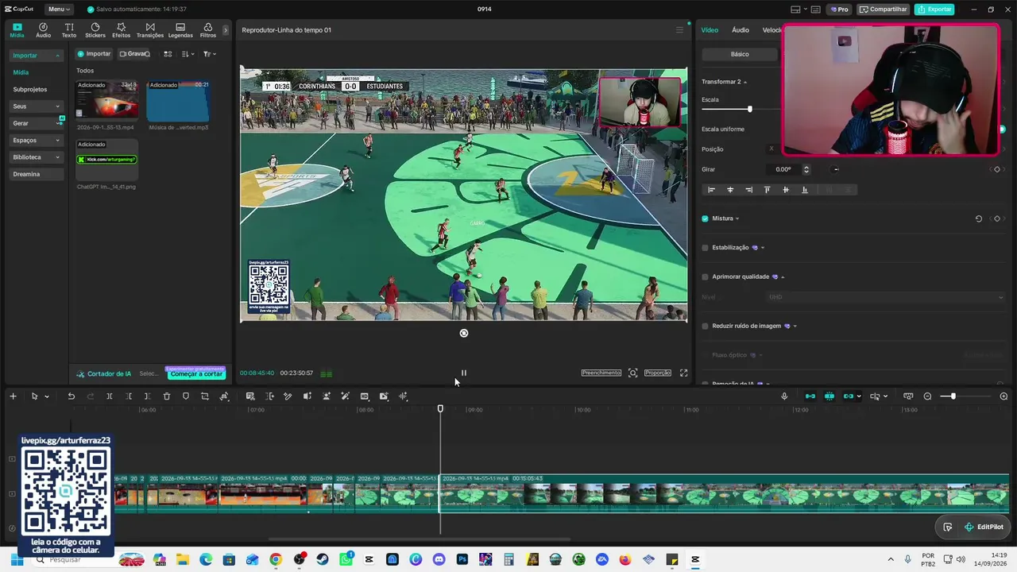The image size is (1017, 572).
Task: Uncheck the Mistura checkbox
Action: tap(705, 218)
